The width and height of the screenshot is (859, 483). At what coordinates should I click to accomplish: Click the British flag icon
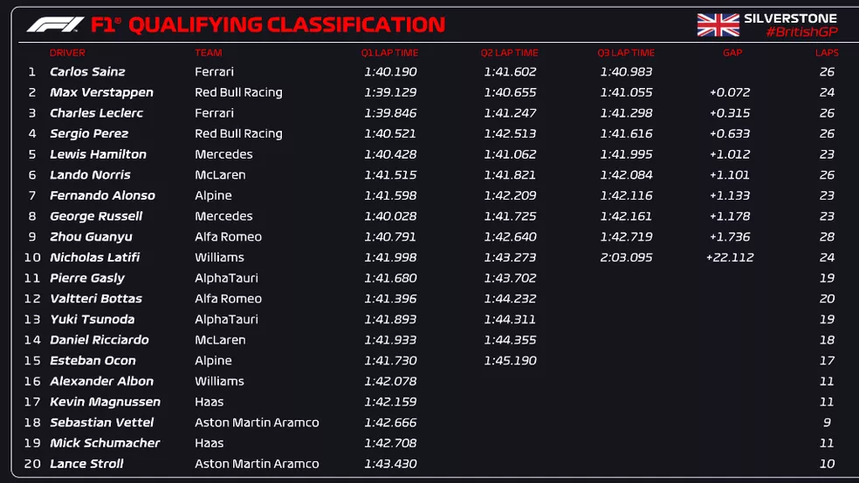click(x=718, y=24)
